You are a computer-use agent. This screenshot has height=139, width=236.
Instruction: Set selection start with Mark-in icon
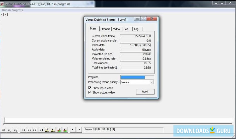73,130
